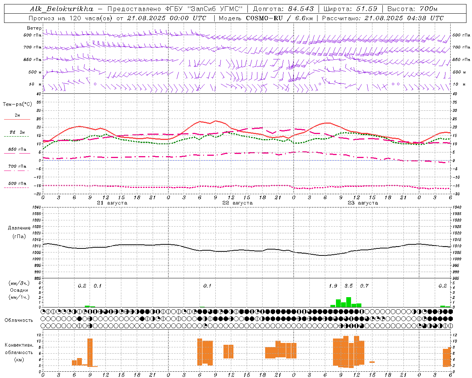The image size is (472, 378).
Task: Click the date label 22 августа
Action: point(237,203)
